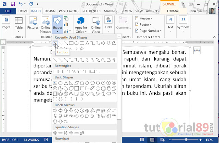Choose the Can cylinder shape
This screenshot has width=219, height=143.
coord(109,88)
